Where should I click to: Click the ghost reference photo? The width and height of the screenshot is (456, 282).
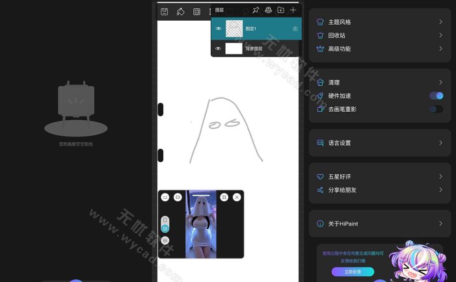point(201,224)
